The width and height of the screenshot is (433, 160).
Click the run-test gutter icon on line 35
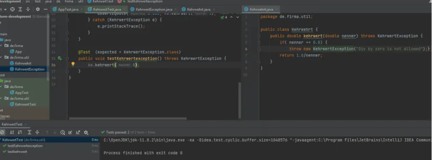point(60,58)
